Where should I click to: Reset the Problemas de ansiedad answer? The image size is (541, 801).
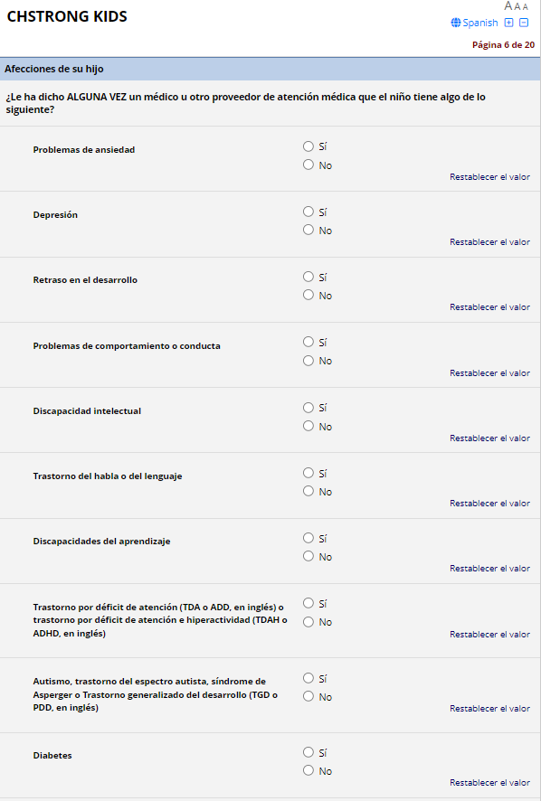coord(489,177)
